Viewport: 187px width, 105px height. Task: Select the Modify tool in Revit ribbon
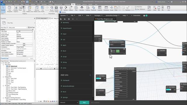3,9
